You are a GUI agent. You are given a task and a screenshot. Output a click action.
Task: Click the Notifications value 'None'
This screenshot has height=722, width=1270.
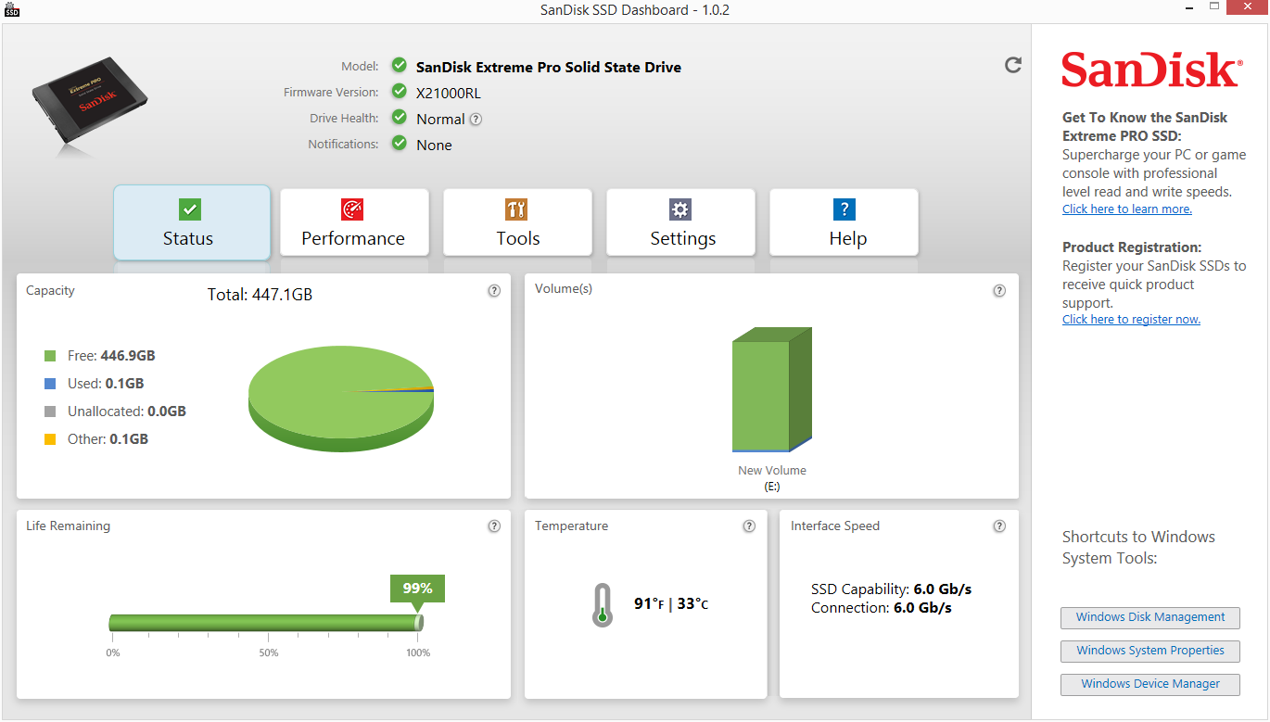(x=434, y=145)
